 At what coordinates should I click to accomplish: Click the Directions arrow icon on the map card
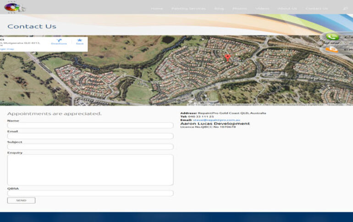tap(59, 41)
